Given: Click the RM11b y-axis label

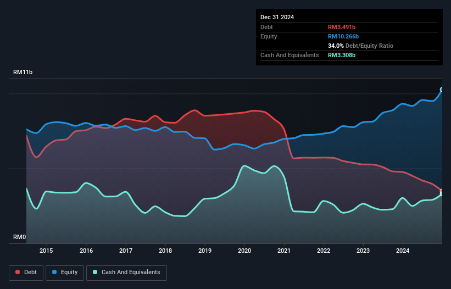Looking at the screenshot, I should pos(23,72).
